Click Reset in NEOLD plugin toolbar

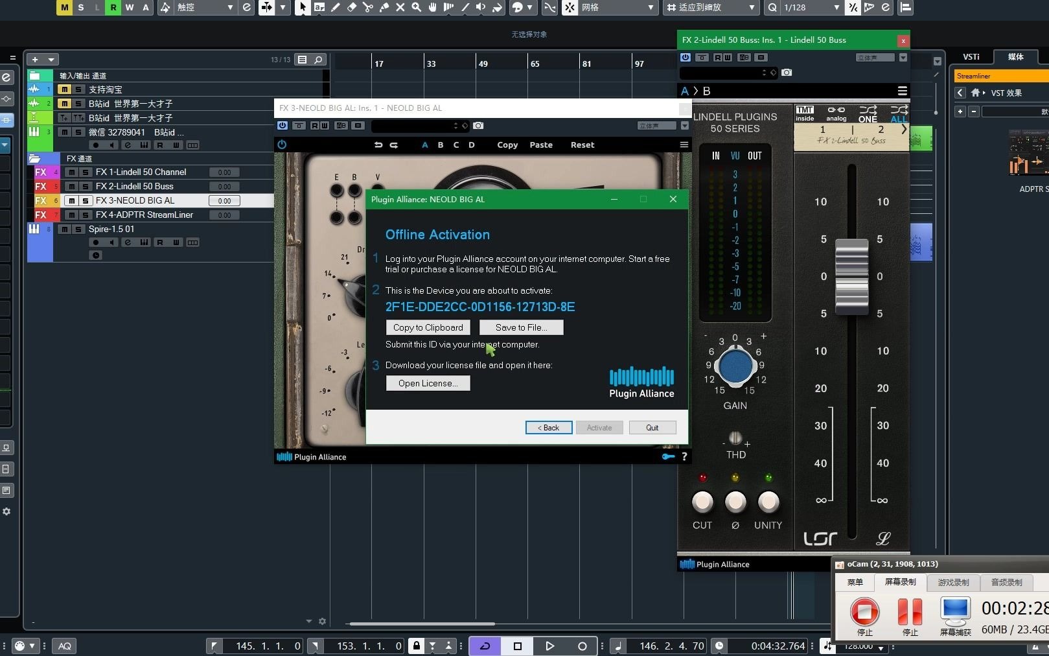(582, 145)
